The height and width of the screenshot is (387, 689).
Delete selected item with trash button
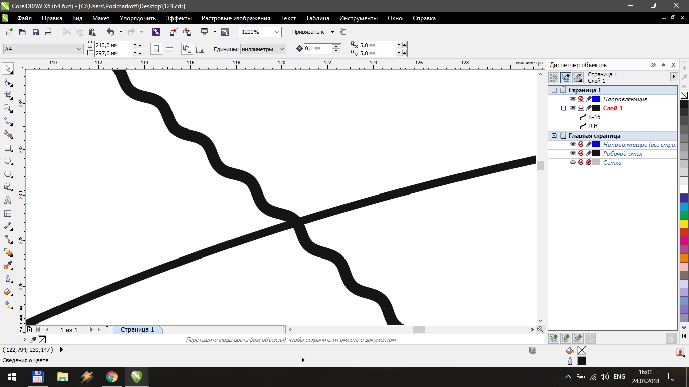(x=671, y=338)
